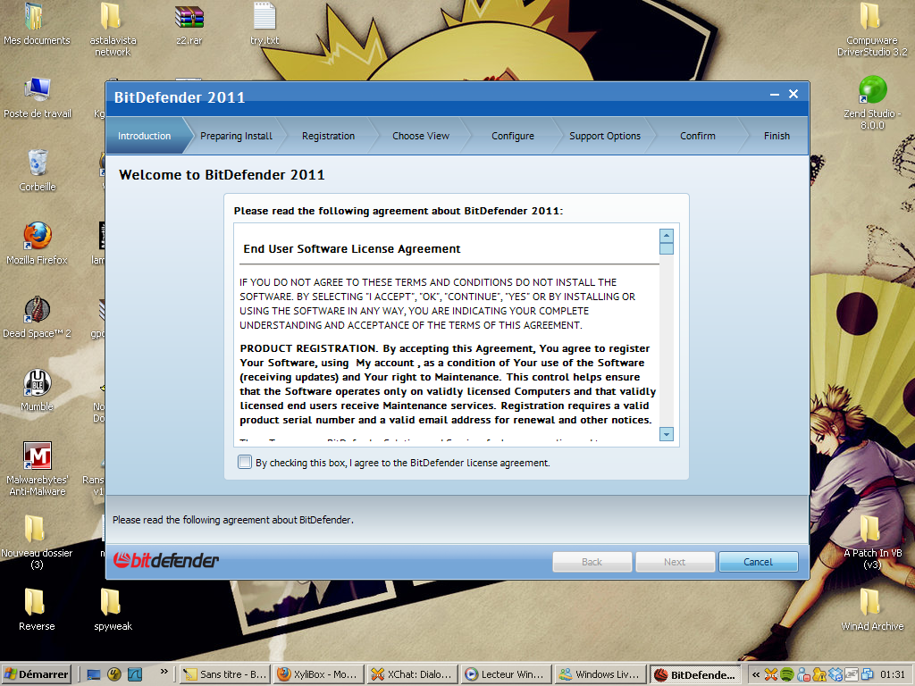The height and width of the screenshot is (686, 915).
Task: Select the Preparing Install step tab
Action: [236, 136]
